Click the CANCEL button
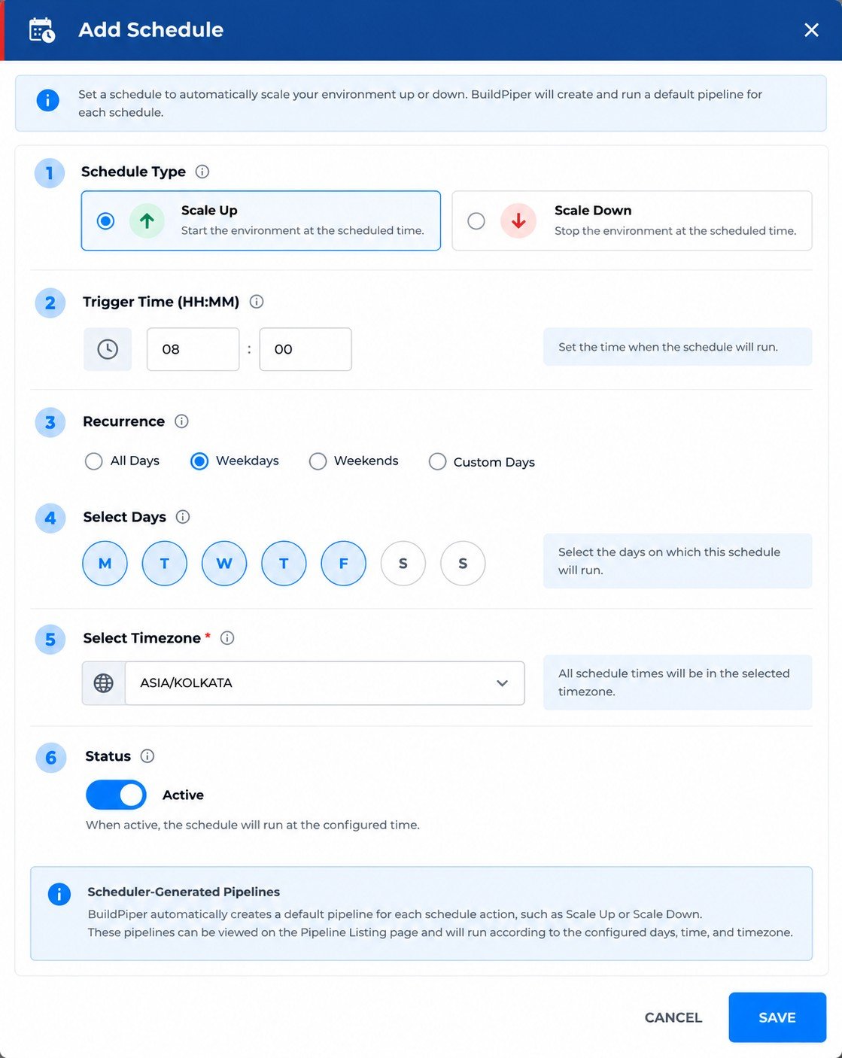842x1058 pixels. pos(673,1018)
